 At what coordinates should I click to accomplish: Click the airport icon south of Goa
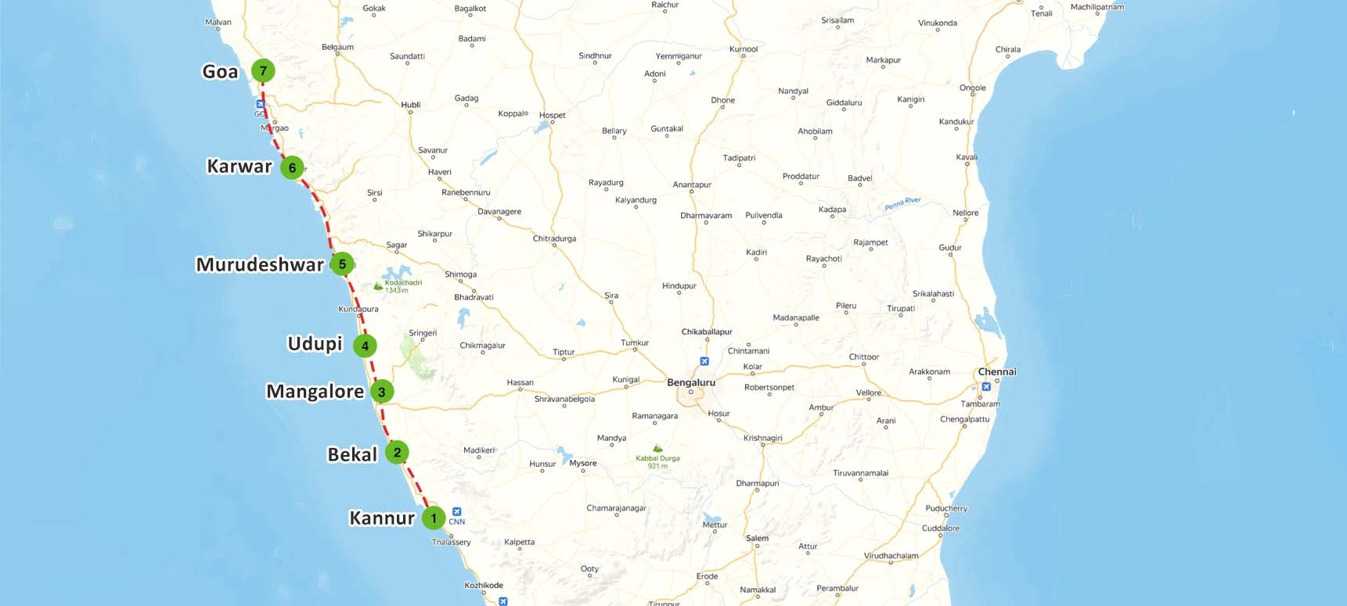tap(261, 104)
